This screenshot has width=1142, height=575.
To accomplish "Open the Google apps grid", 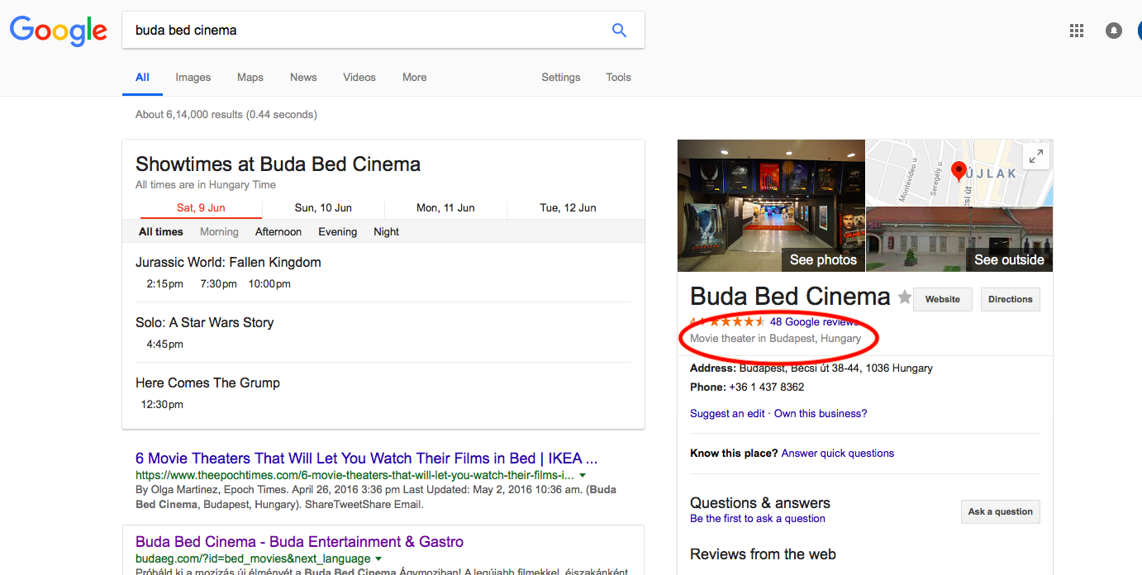I will coord(1077,31).
